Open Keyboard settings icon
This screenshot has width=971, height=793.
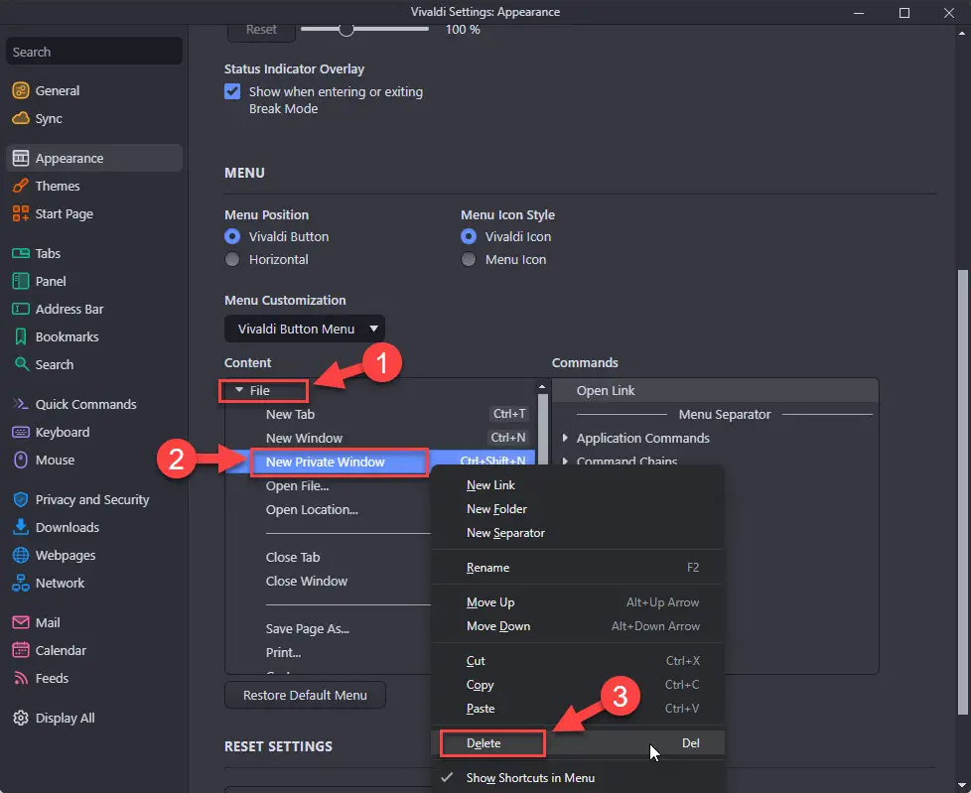pyautogui.click(x=21, y=432)
